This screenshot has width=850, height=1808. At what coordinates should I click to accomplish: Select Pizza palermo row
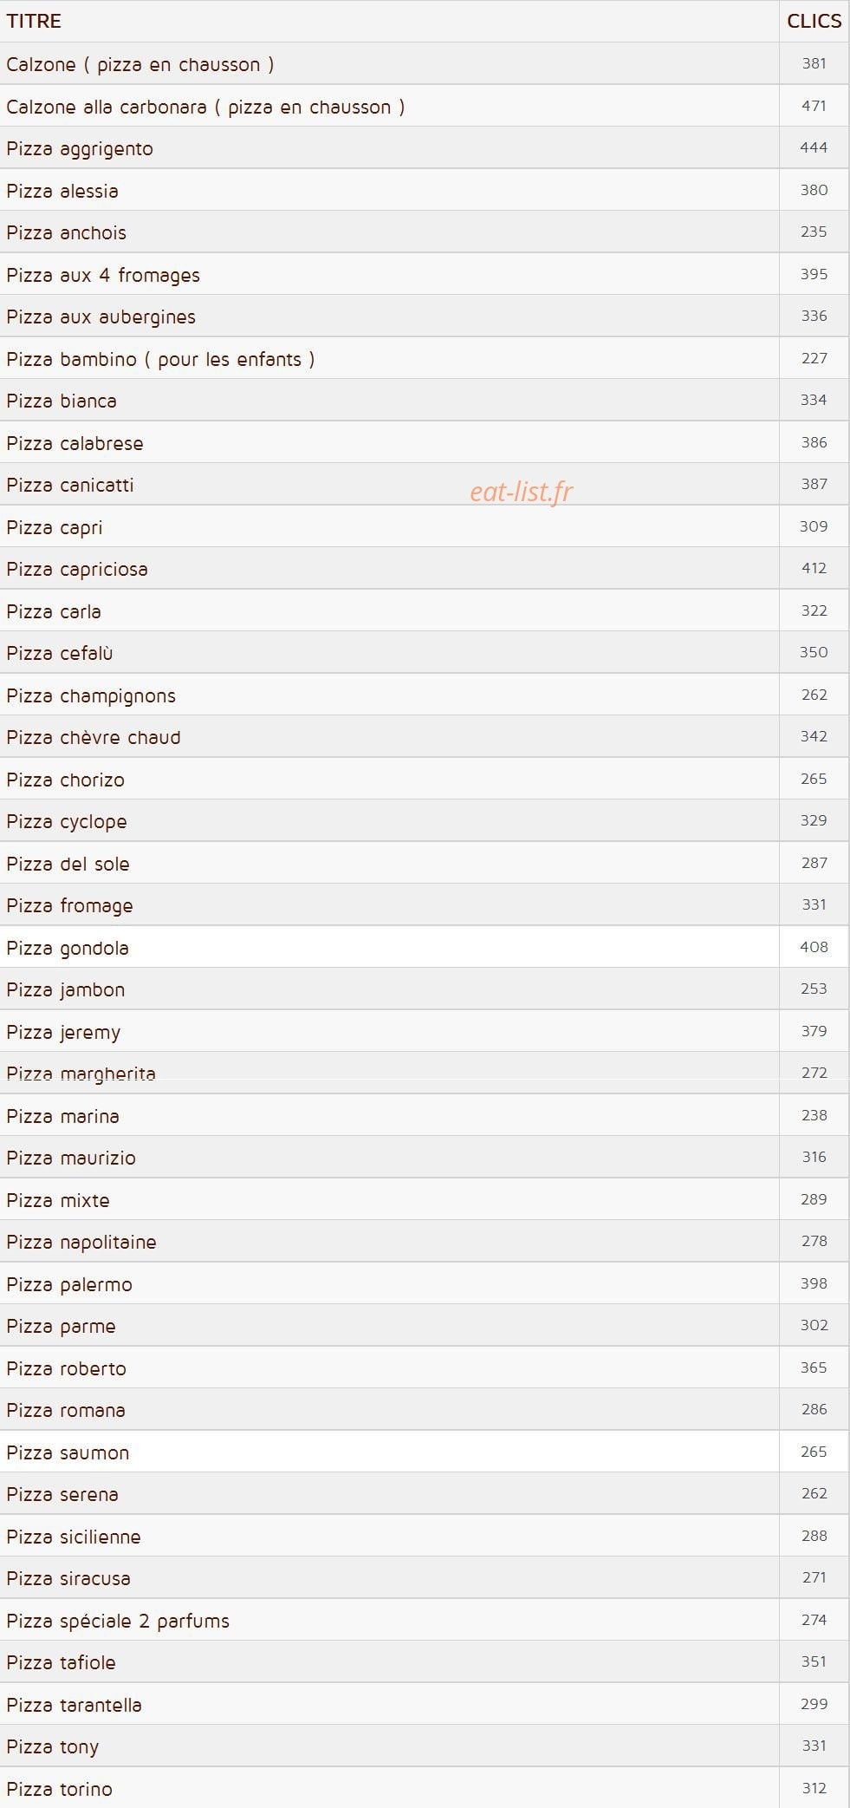[425, 1283]
